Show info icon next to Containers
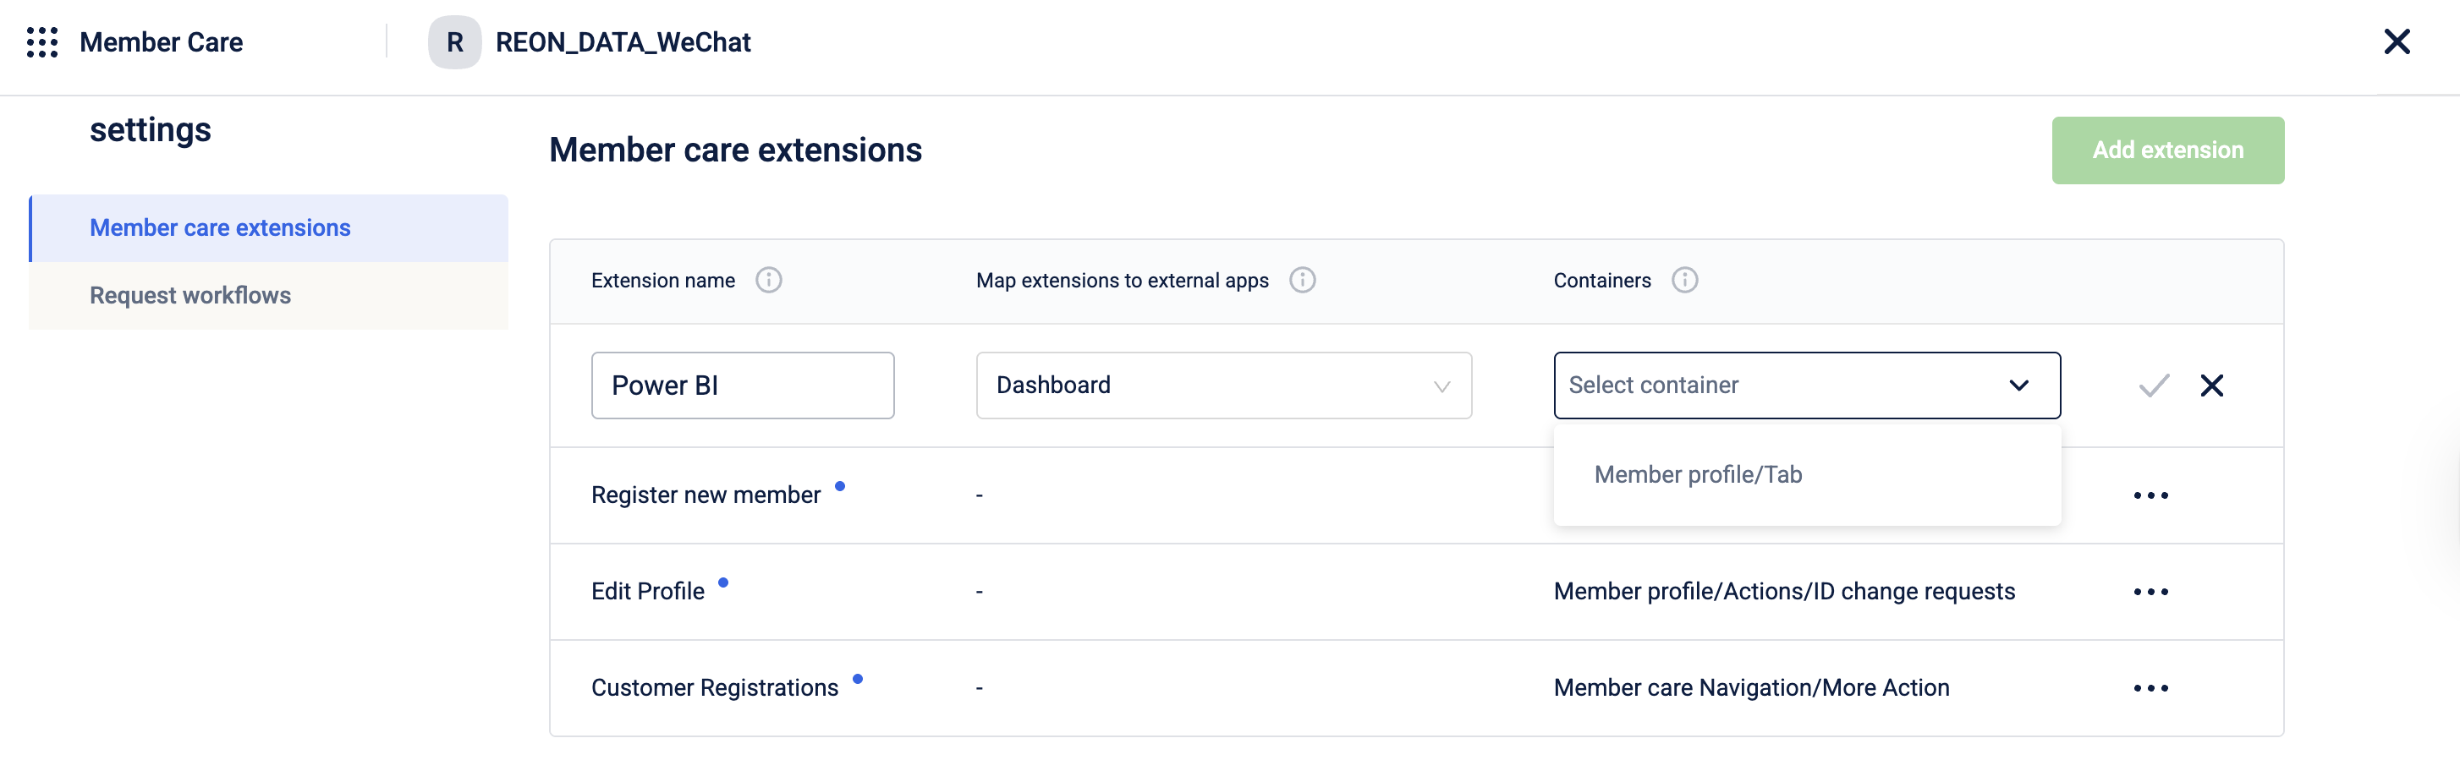Image resolution: width=2460 pixels, height=771 pixels. tap(1683, 281)
